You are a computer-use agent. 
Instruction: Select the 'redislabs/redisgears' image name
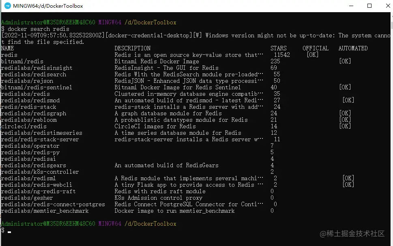point(33,166)
